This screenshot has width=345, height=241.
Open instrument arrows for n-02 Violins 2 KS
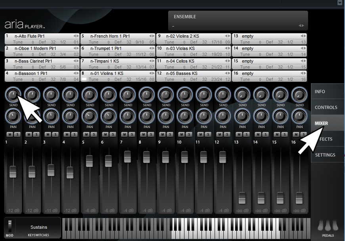228,36
